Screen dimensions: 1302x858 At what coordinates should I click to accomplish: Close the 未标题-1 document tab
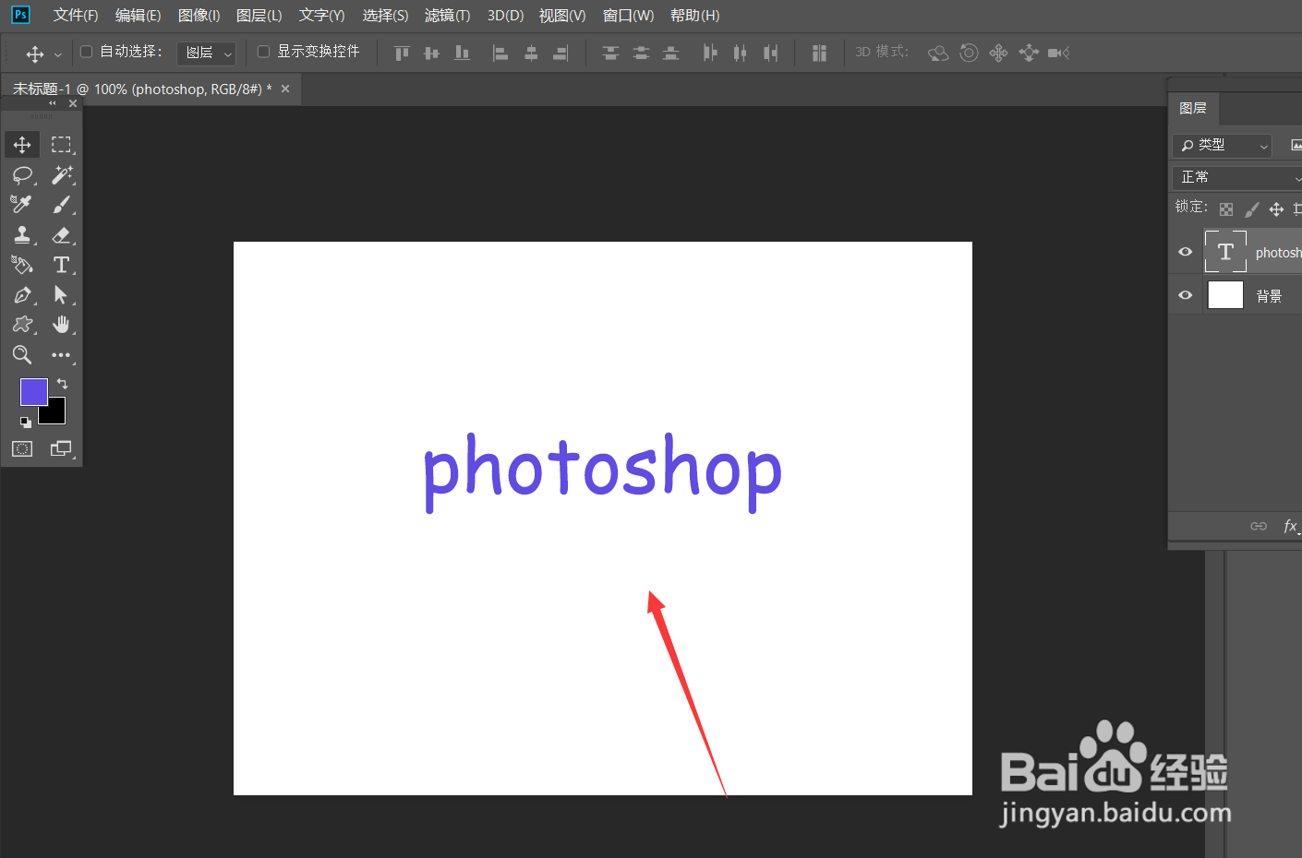click(285, 89)
